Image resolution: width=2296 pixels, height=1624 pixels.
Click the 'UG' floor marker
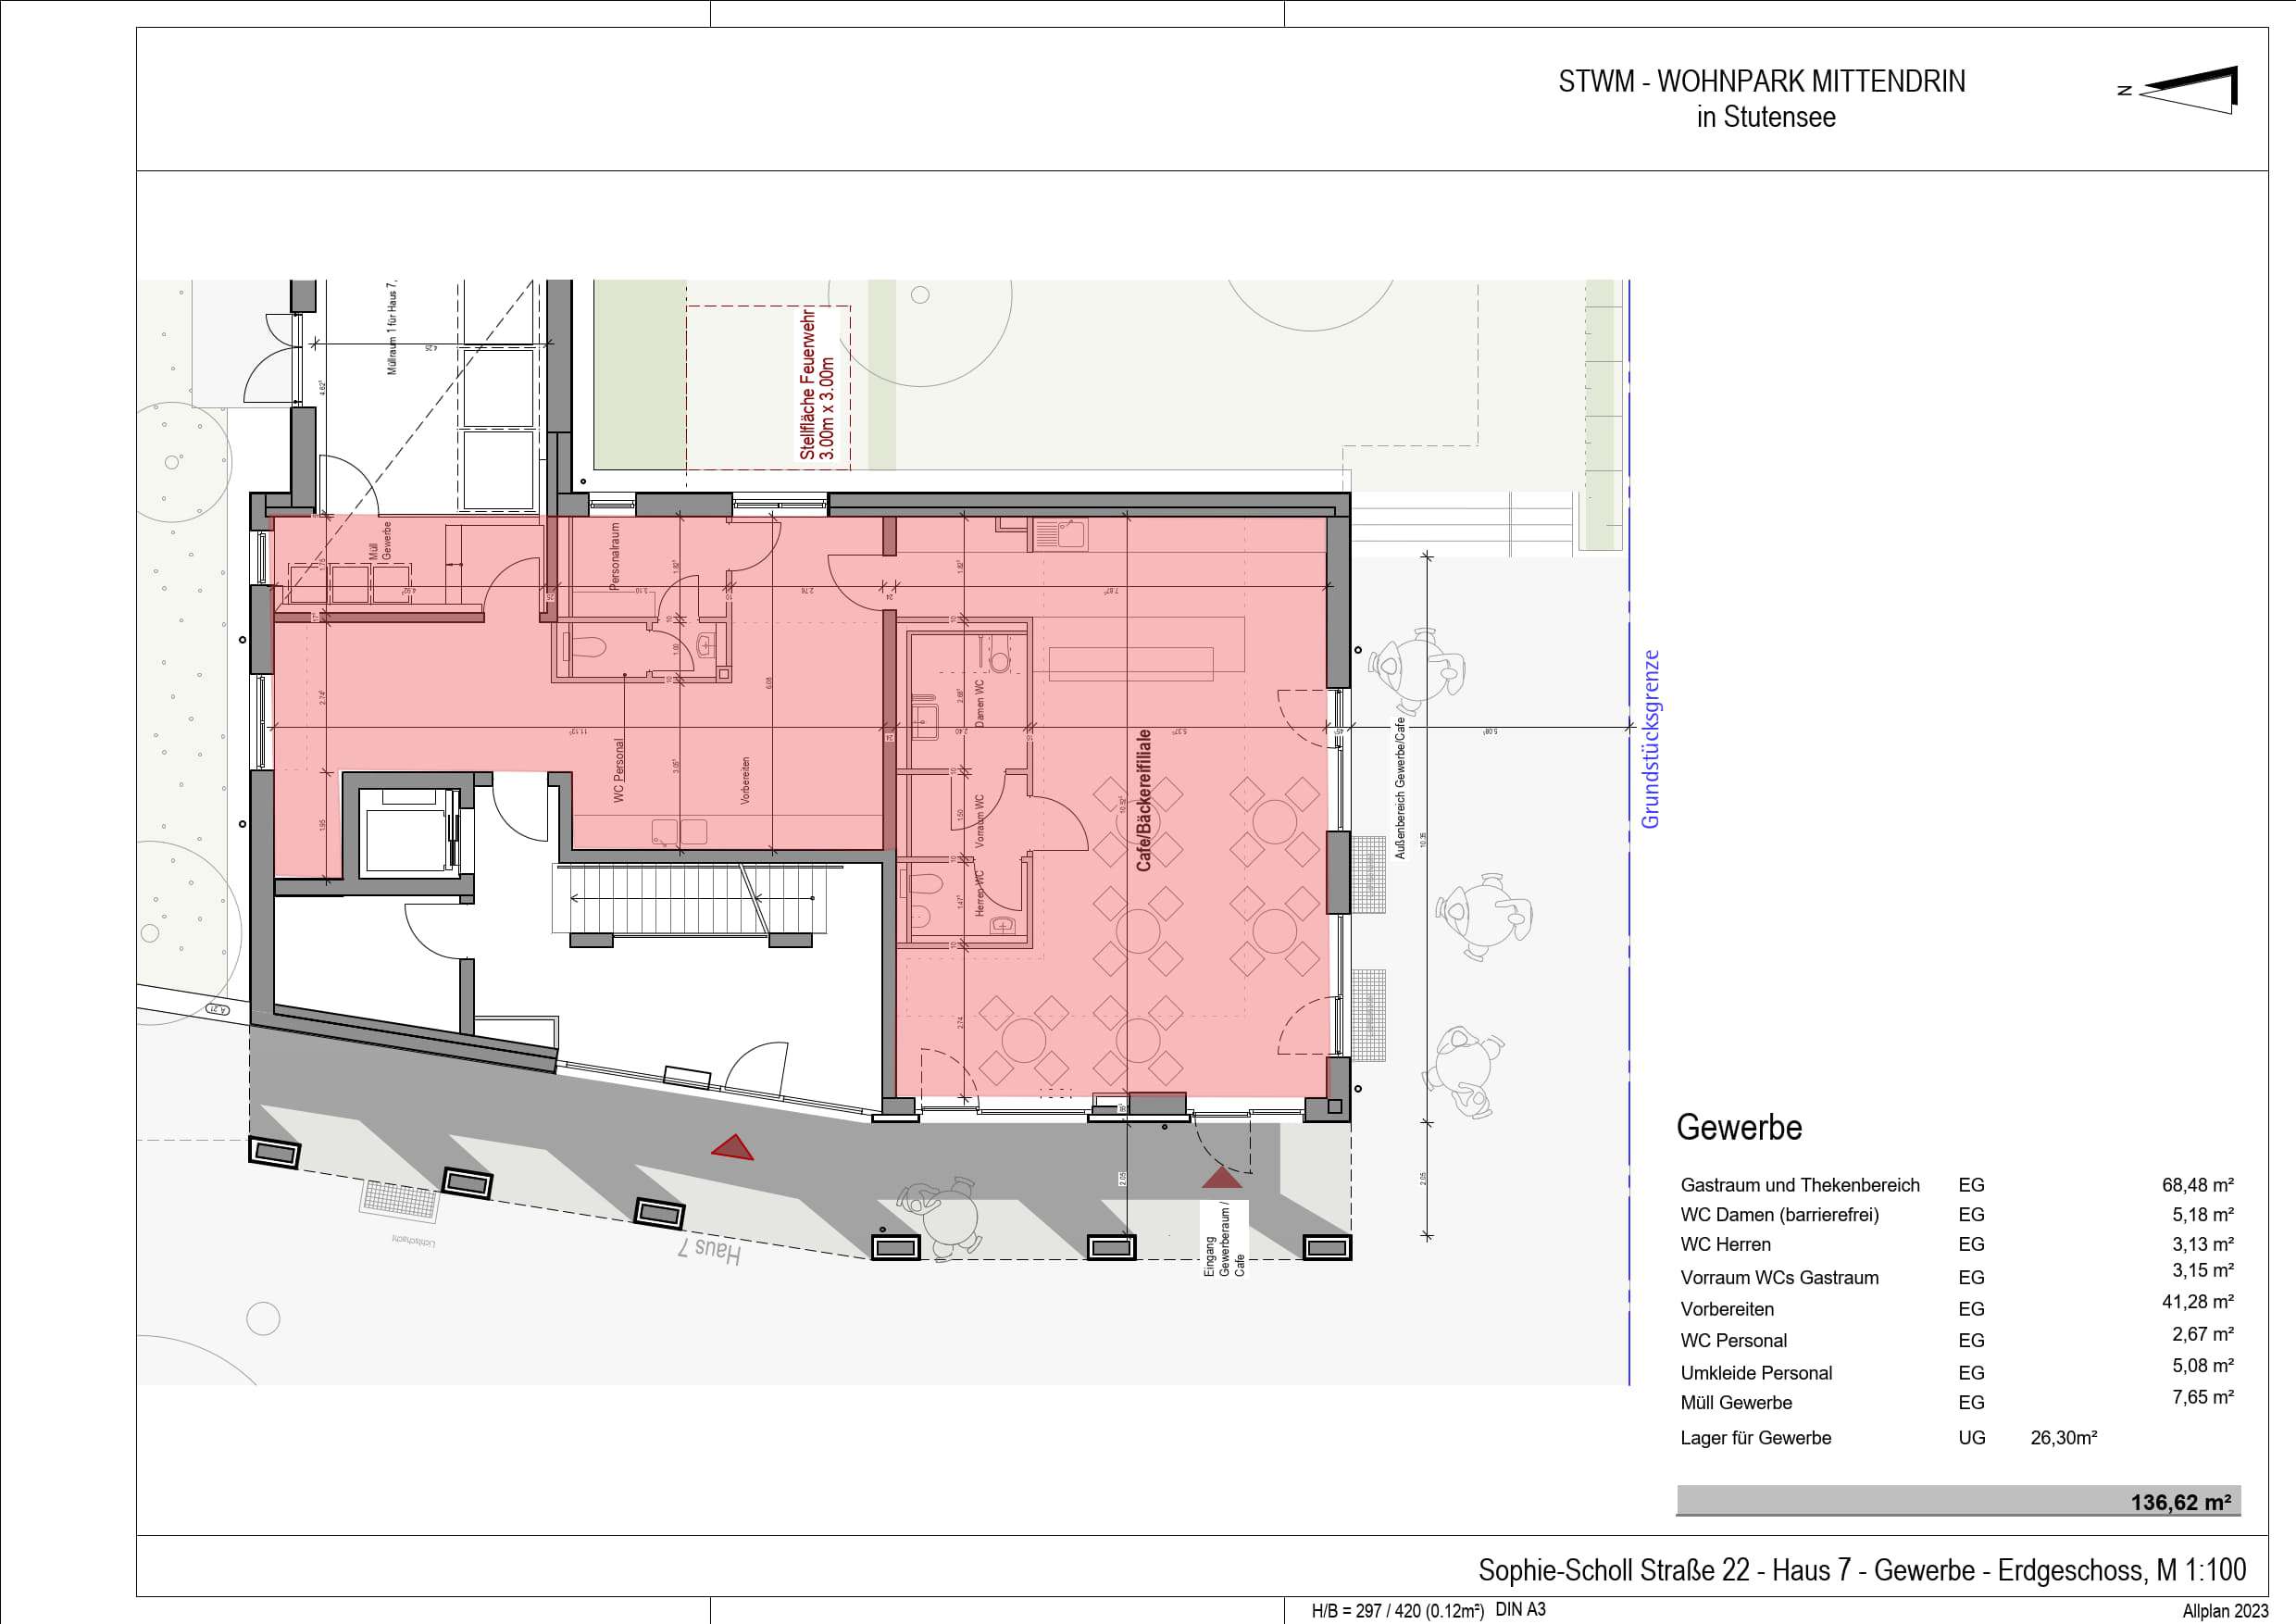[1971, 1438]
